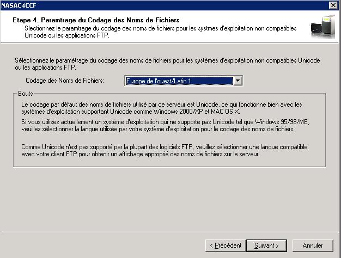Go back with the Précédent button
The height and width of the screenshot is (258, 341).
[226, 245]
